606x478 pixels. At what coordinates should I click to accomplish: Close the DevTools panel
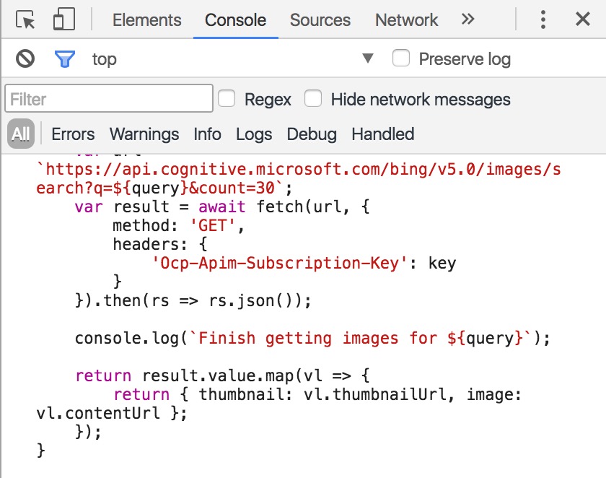point(582,19)
